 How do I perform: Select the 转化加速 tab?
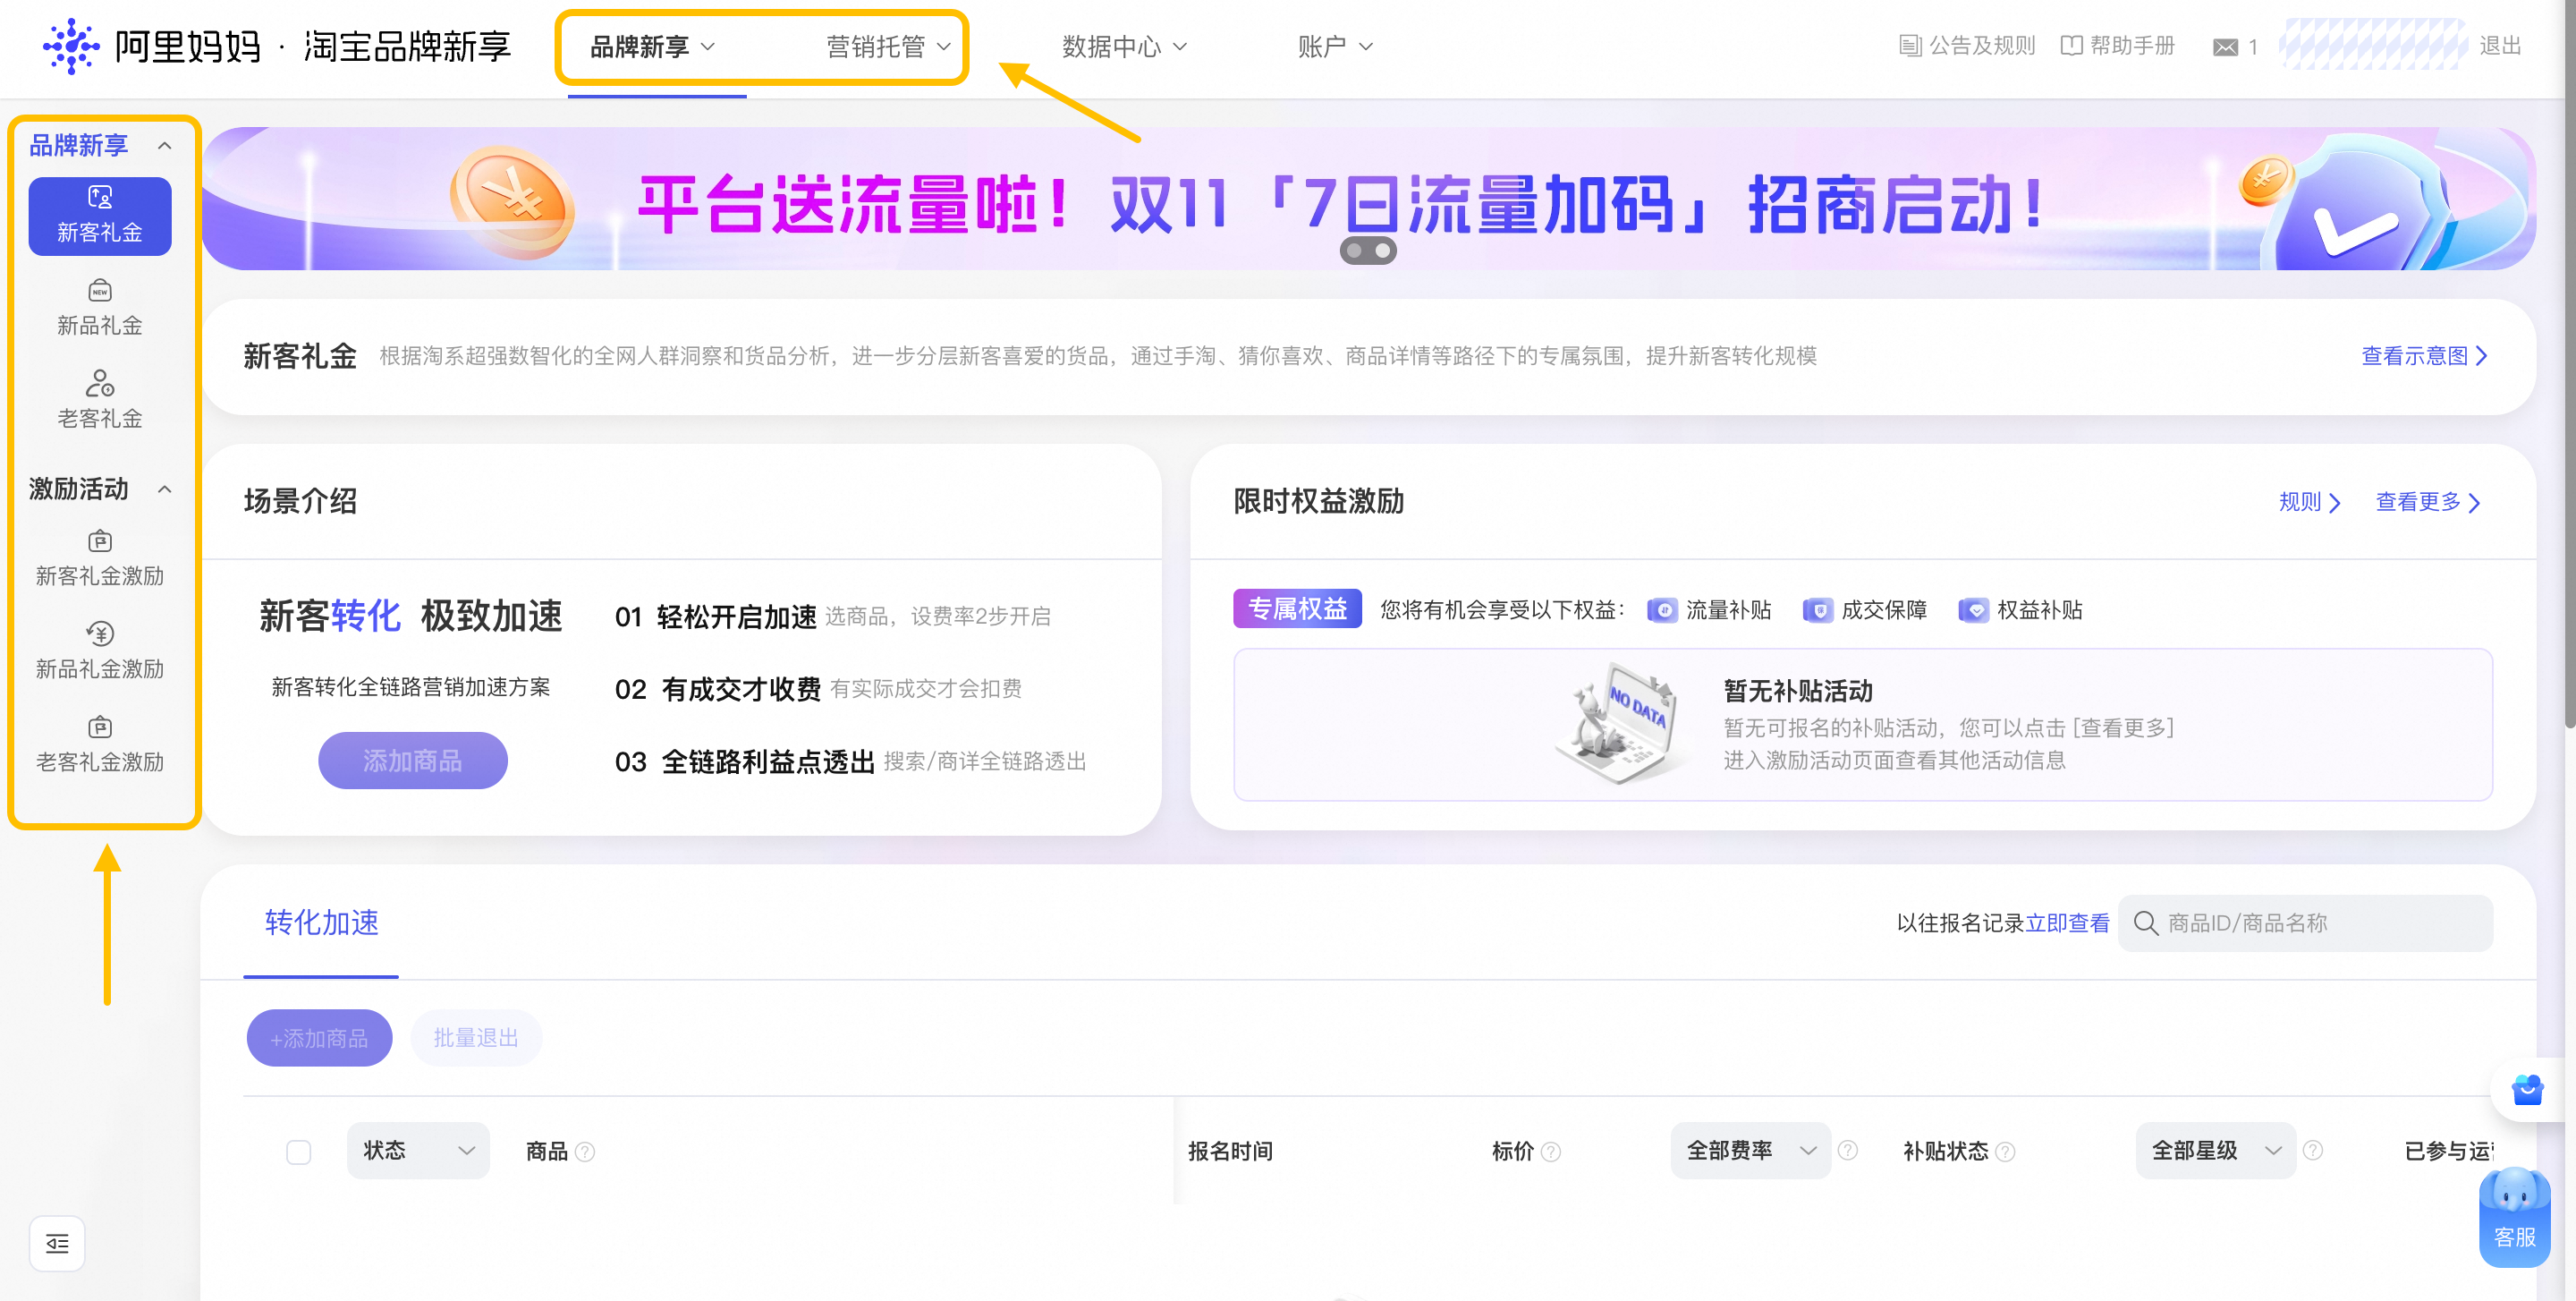pos(321,923)
